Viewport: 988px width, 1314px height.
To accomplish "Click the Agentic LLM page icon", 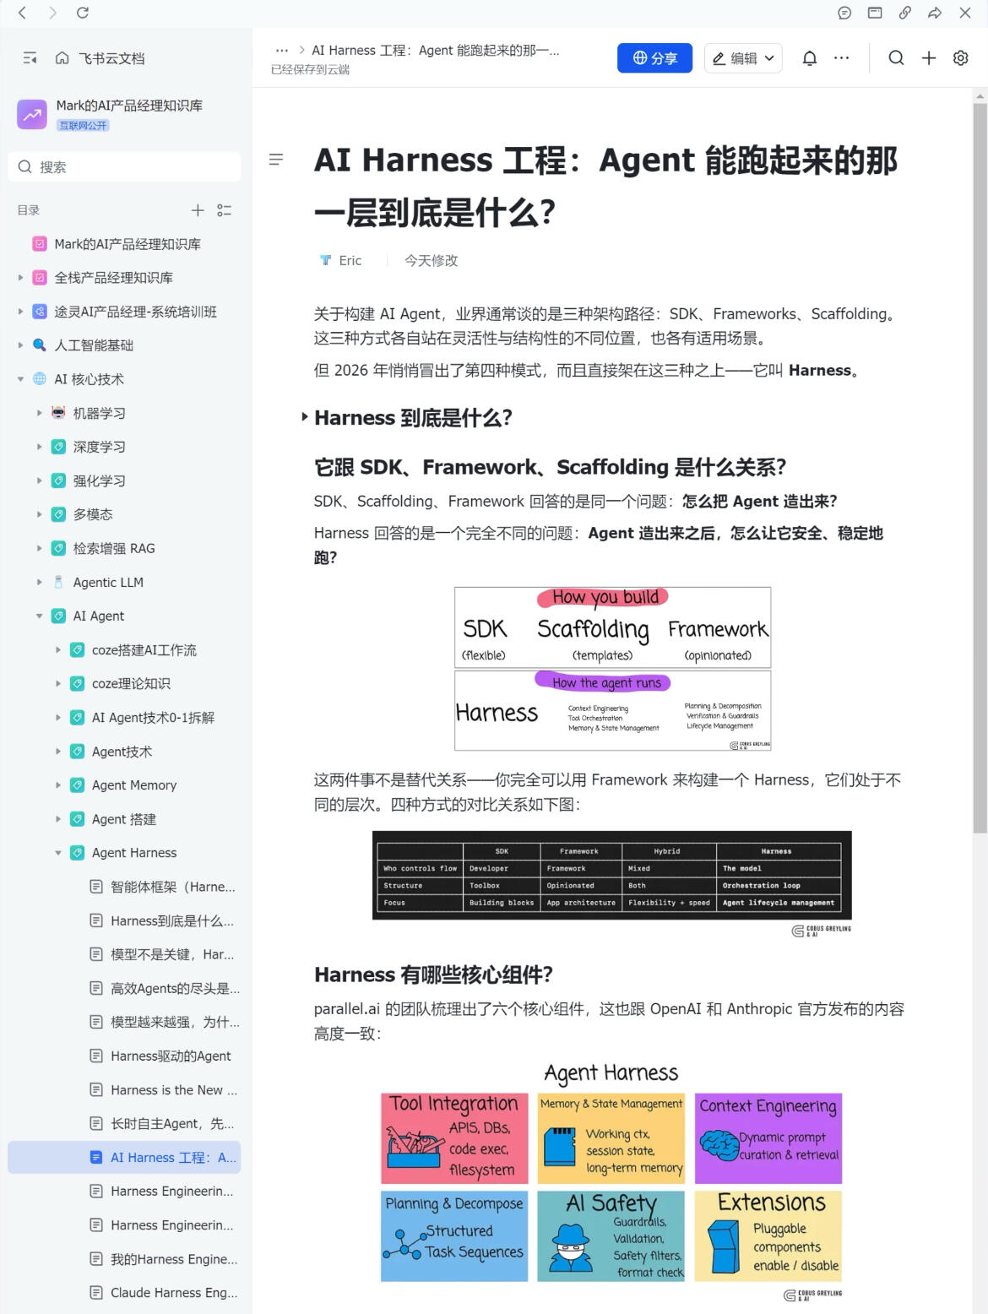I will [58, 582].
